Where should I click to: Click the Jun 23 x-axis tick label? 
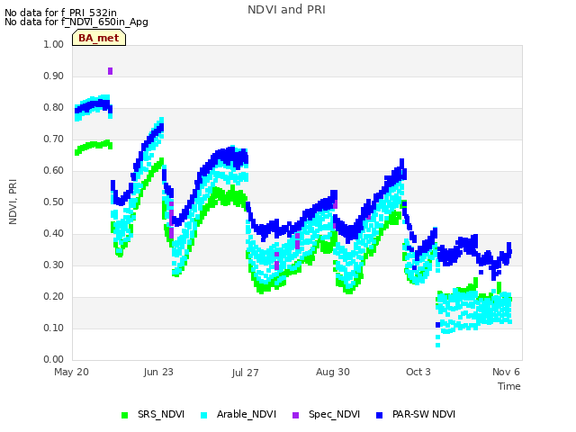coord(158,372)
